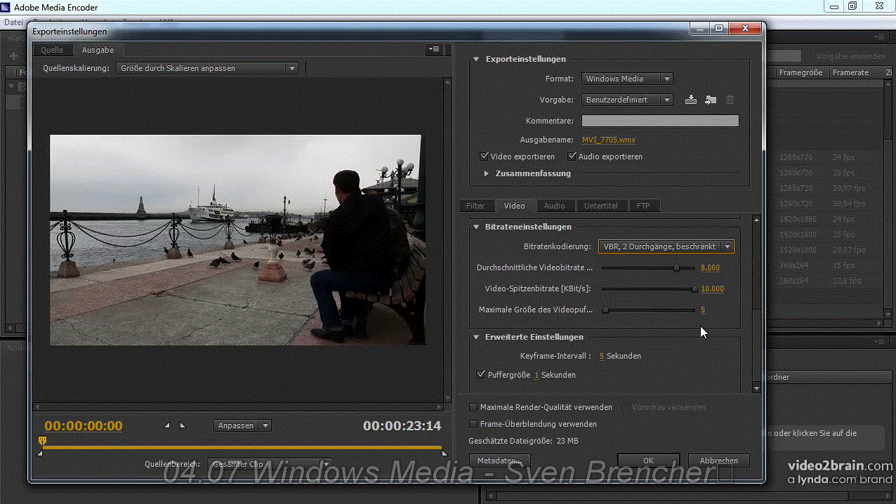Click the video preview thumbnail
The width and height of the screenshot is (896, 504).
click(236, 239)
